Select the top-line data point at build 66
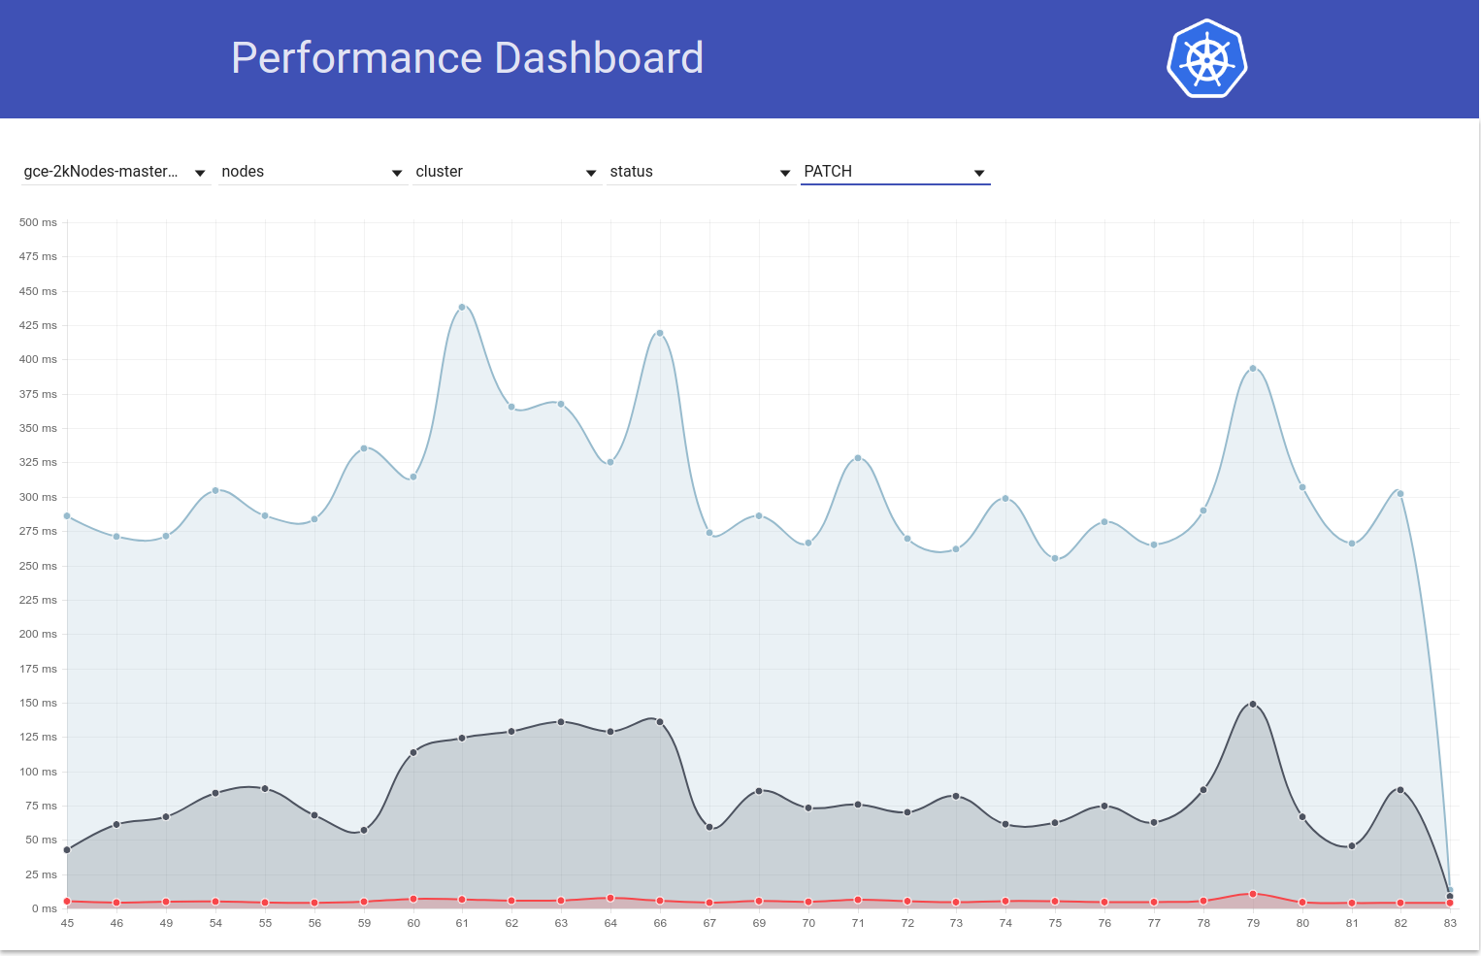This screenshot has height=956, width=1481. pyautogui.click(x=660, y=333)
